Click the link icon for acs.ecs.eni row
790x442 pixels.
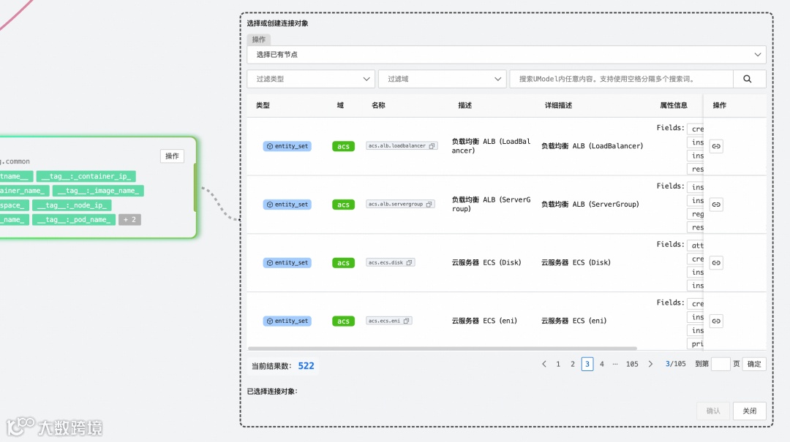[716, 321]
